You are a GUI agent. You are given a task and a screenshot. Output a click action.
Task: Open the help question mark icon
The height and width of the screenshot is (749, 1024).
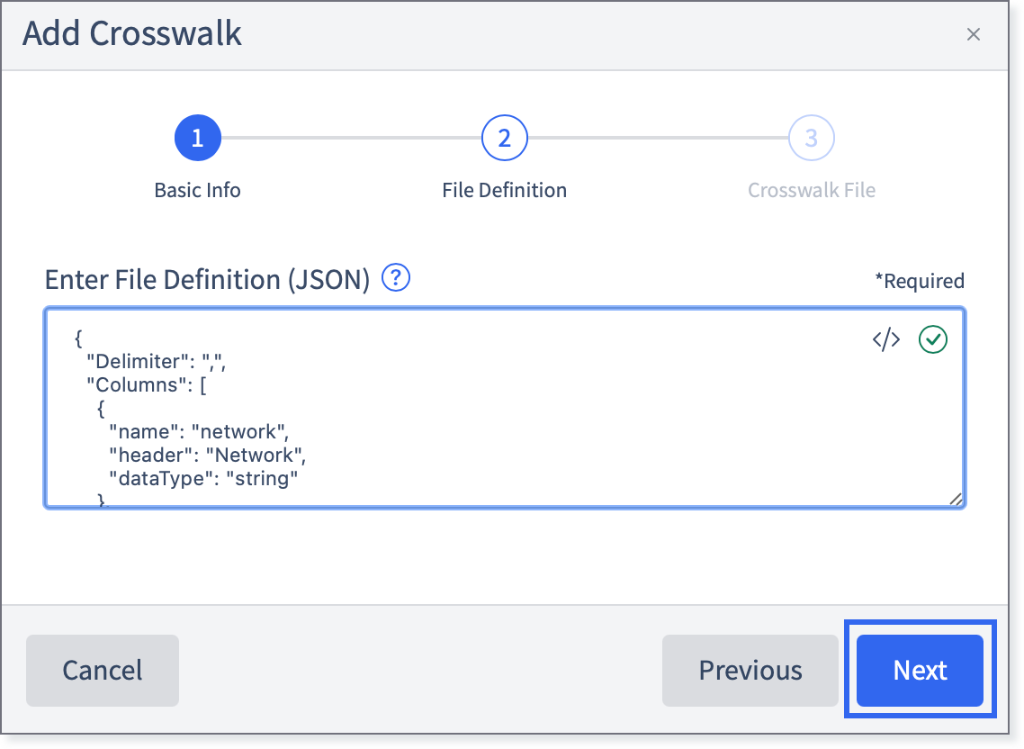tap(396, 278)
